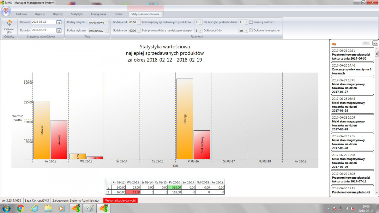Click the round MMS application menu orb
Viewport: 379px width, 213px height.
(6, 11)
